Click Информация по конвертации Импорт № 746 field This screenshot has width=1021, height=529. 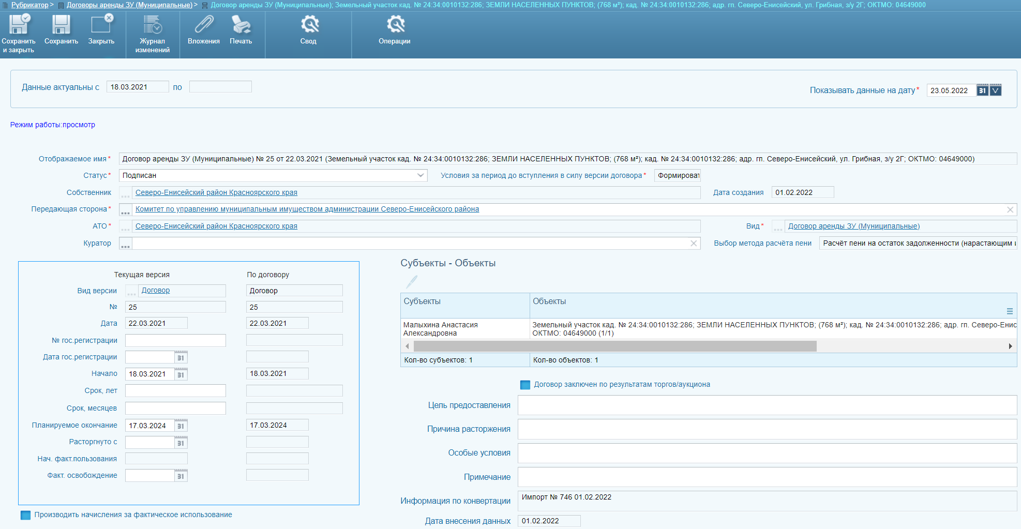(x=768, y=501)
